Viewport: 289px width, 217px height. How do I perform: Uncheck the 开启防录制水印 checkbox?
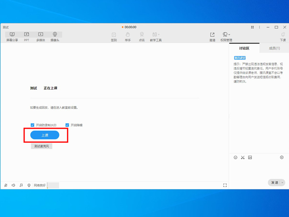pos(33,125)
